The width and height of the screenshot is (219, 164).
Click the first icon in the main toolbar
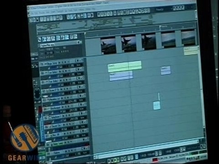(31, 20)
